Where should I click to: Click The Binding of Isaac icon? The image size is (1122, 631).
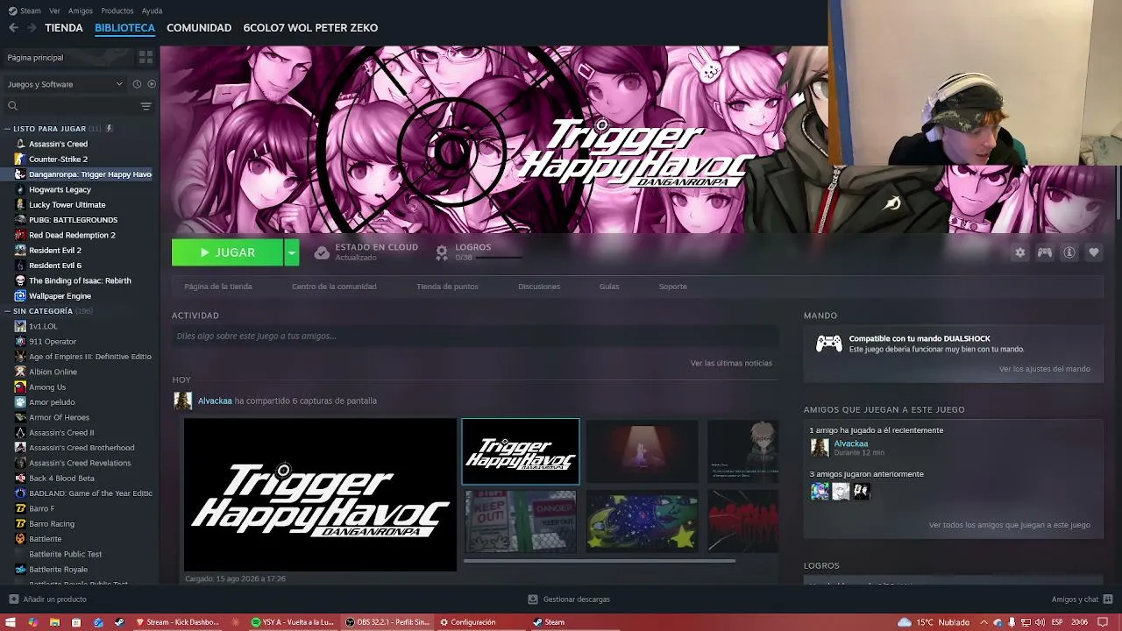[20, 280]
